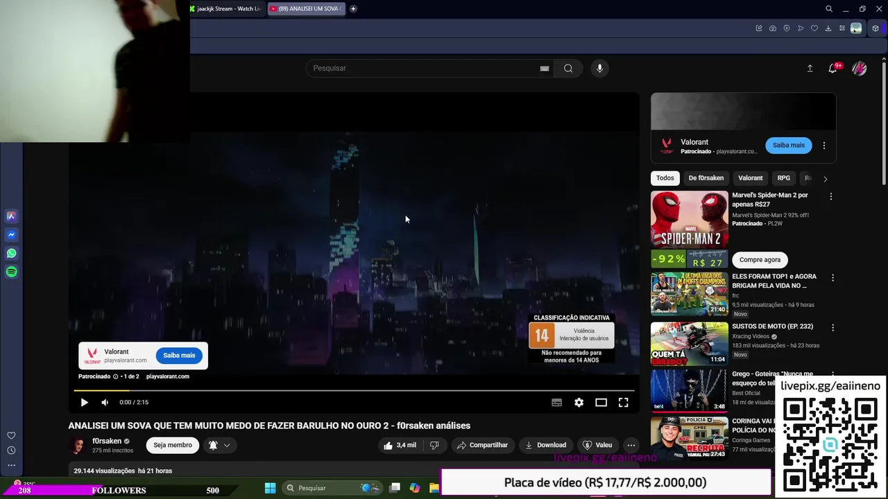Open options for SUSTOS DE MOTO video
Viewport: 888px width, 499px height.
pos(832,327)
